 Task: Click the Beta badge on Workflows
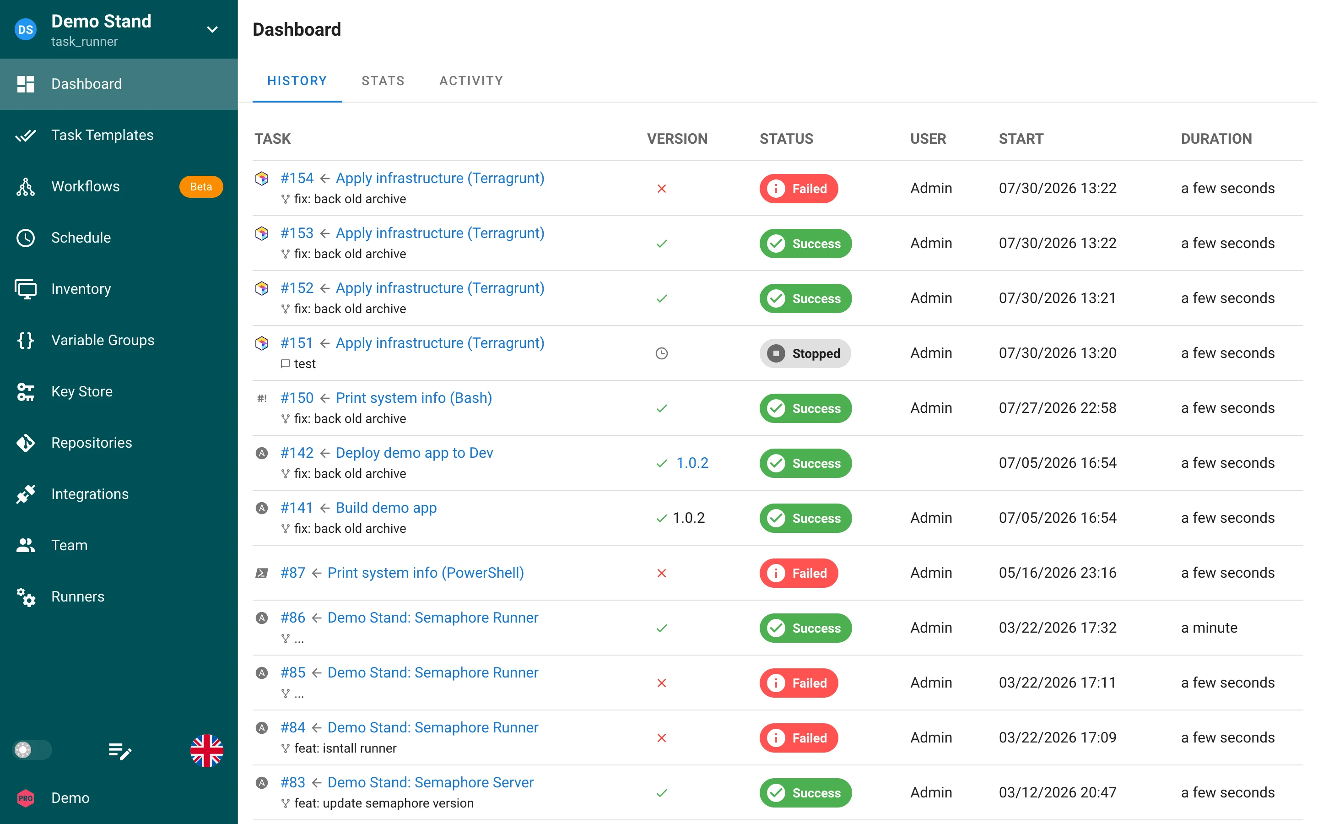tap(201, 186)
